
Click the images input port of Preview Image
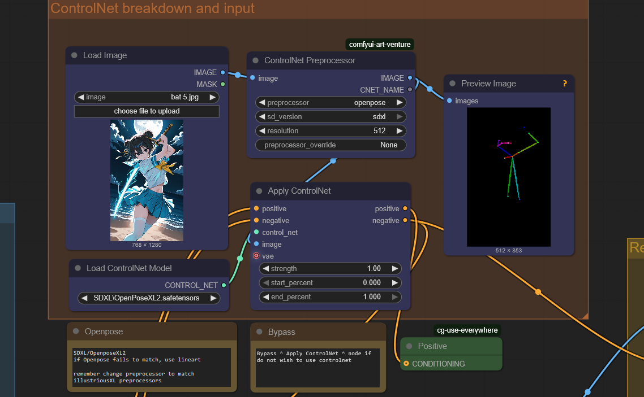(x=449, y=101)
